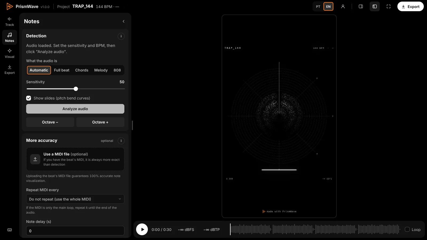The height and width of the screenshot is (240, 427).
Task: Toggle the right side panel icon
Action: click(x=361, y=6)
